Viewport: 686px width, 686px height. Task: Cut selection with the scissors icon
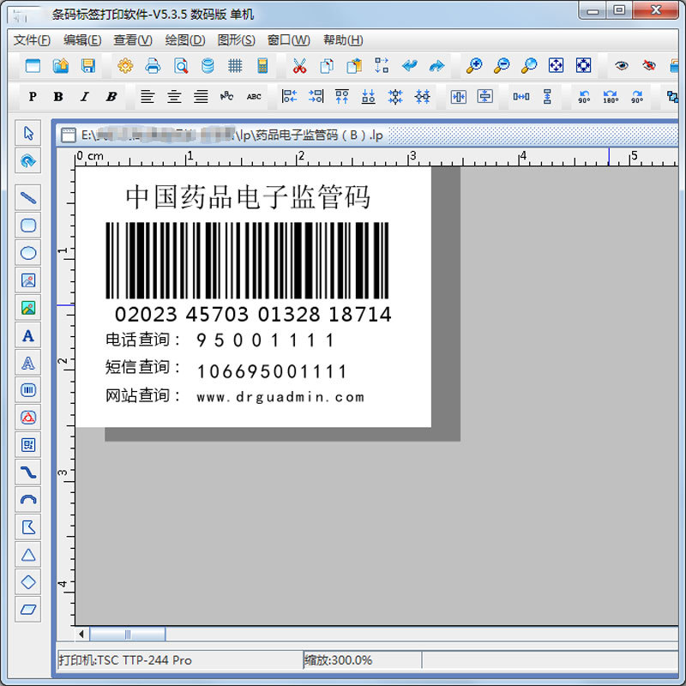click(299, 66)
